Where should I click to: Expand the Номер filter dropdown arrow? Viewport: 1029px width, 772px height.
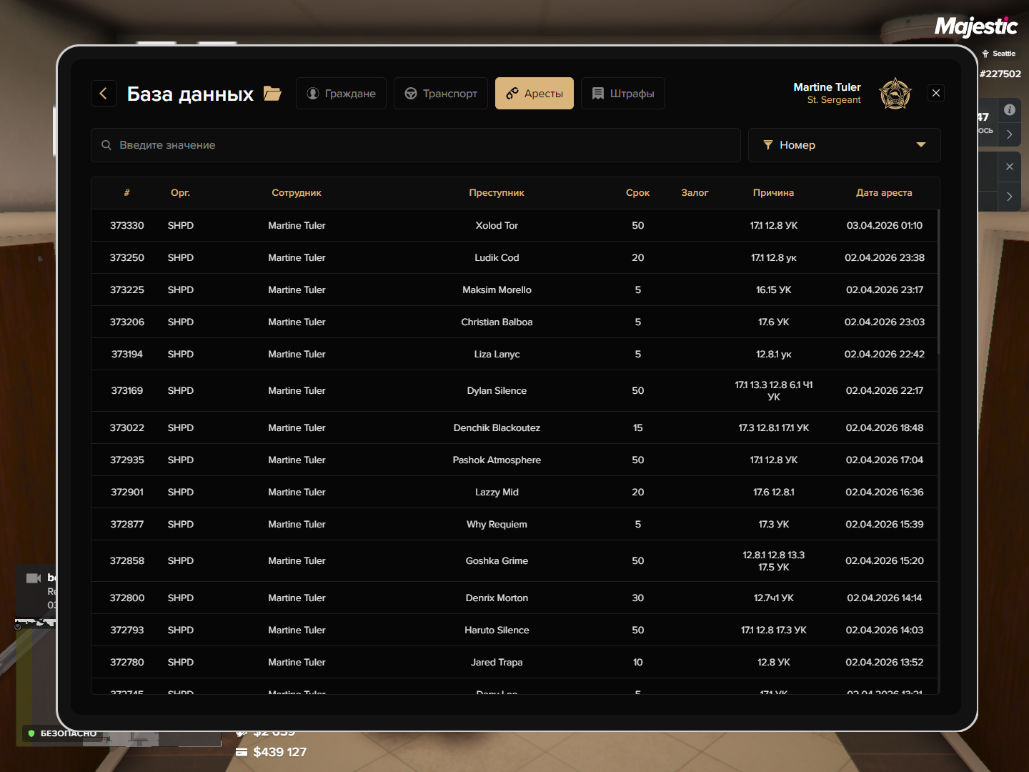click(921, 145)
